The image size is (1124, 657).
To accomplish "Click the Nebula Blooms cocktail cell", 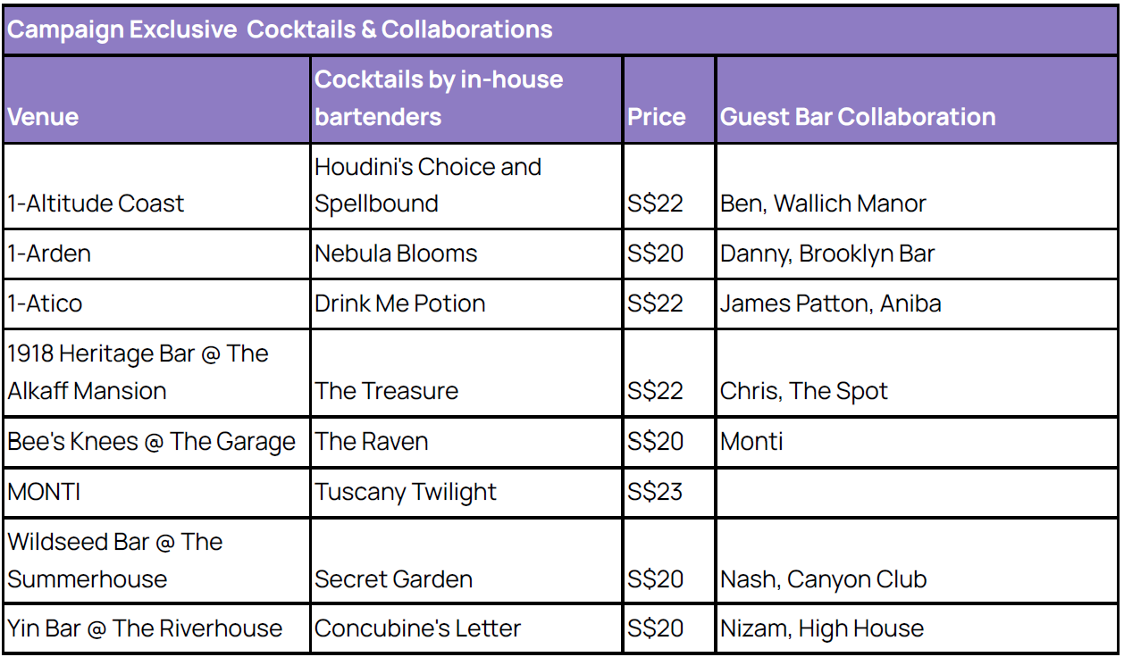I will 466,254.
